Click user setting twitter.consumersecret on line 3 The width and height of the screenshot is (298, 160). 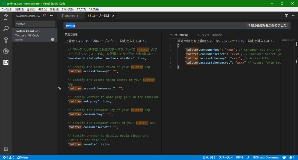pos(233,54)
